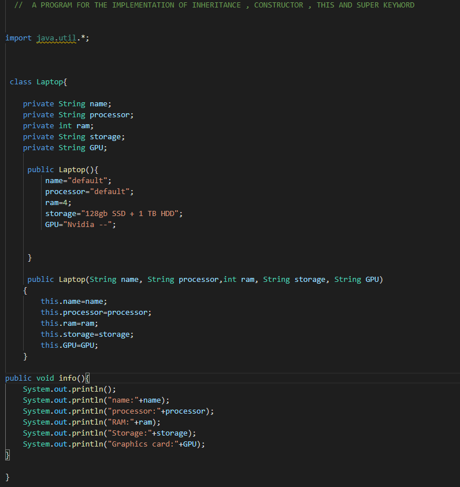This screenshot has height=487, width=460.
Task: Click 'this.GPU=GPU;' line
Action: [69, 345]
